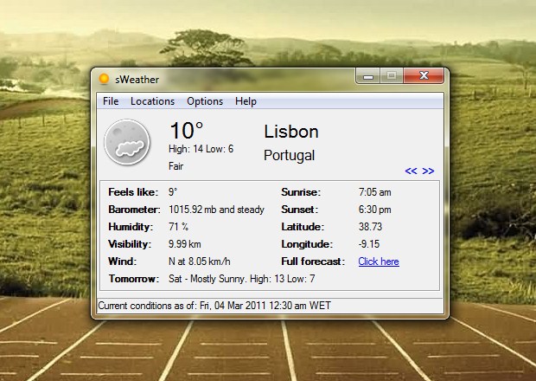Viewport: 536px width, 381px height.
Task: Open the Locations menu
Action: pos(152,101)
